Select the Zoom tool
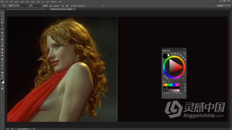The width and height of the screenshot is (232, 130). point(2,76)
